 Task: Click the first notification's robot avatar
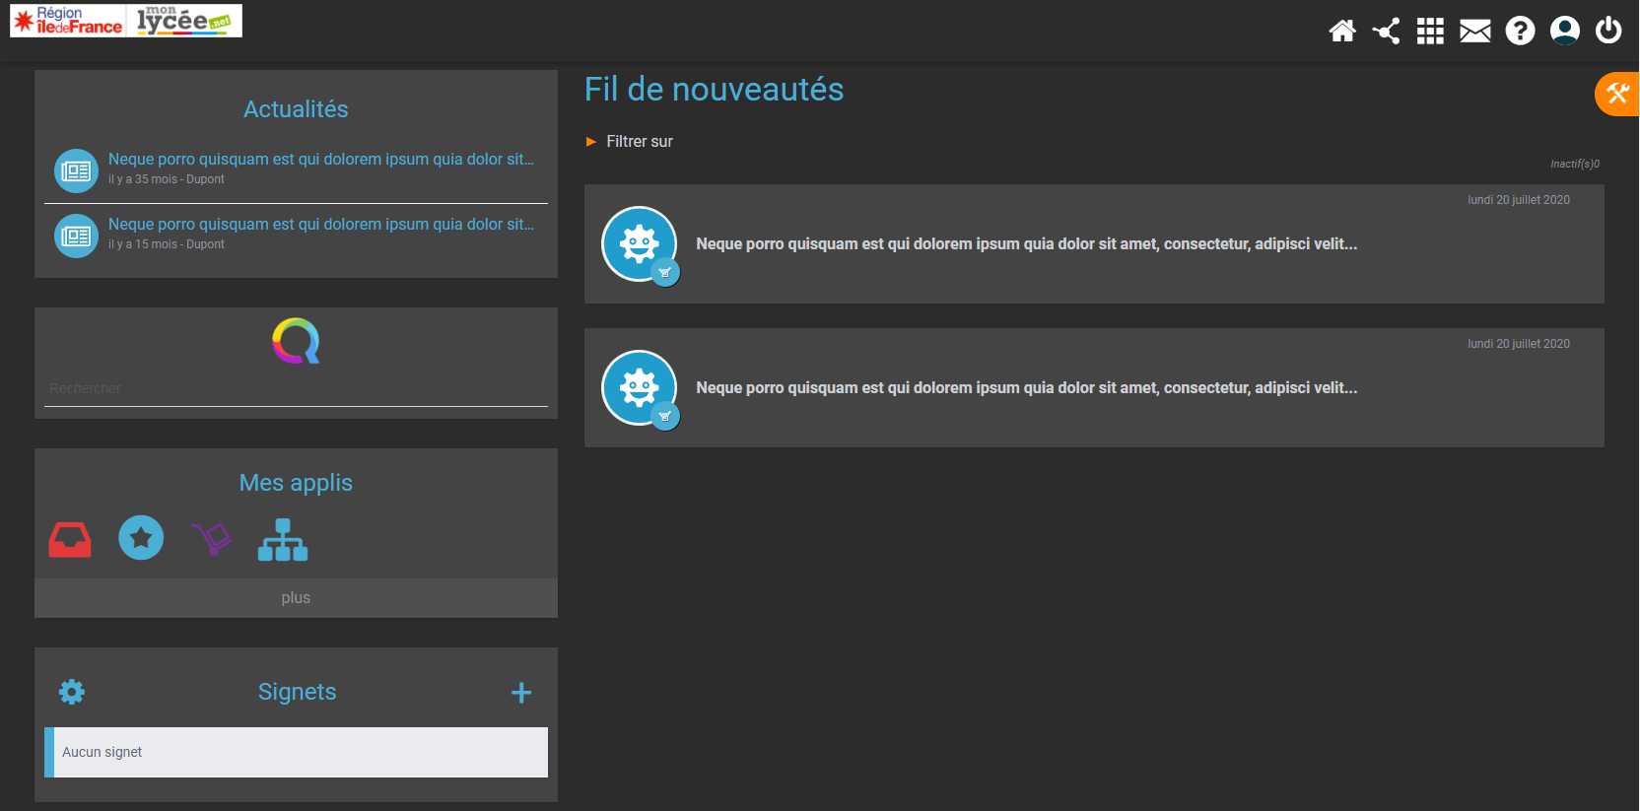coord(640,243)
